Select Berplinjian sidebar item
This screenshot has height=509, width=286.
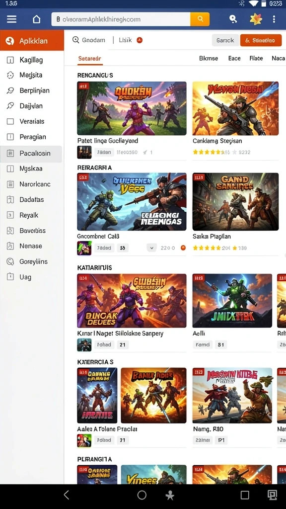[x=31, y=90]
